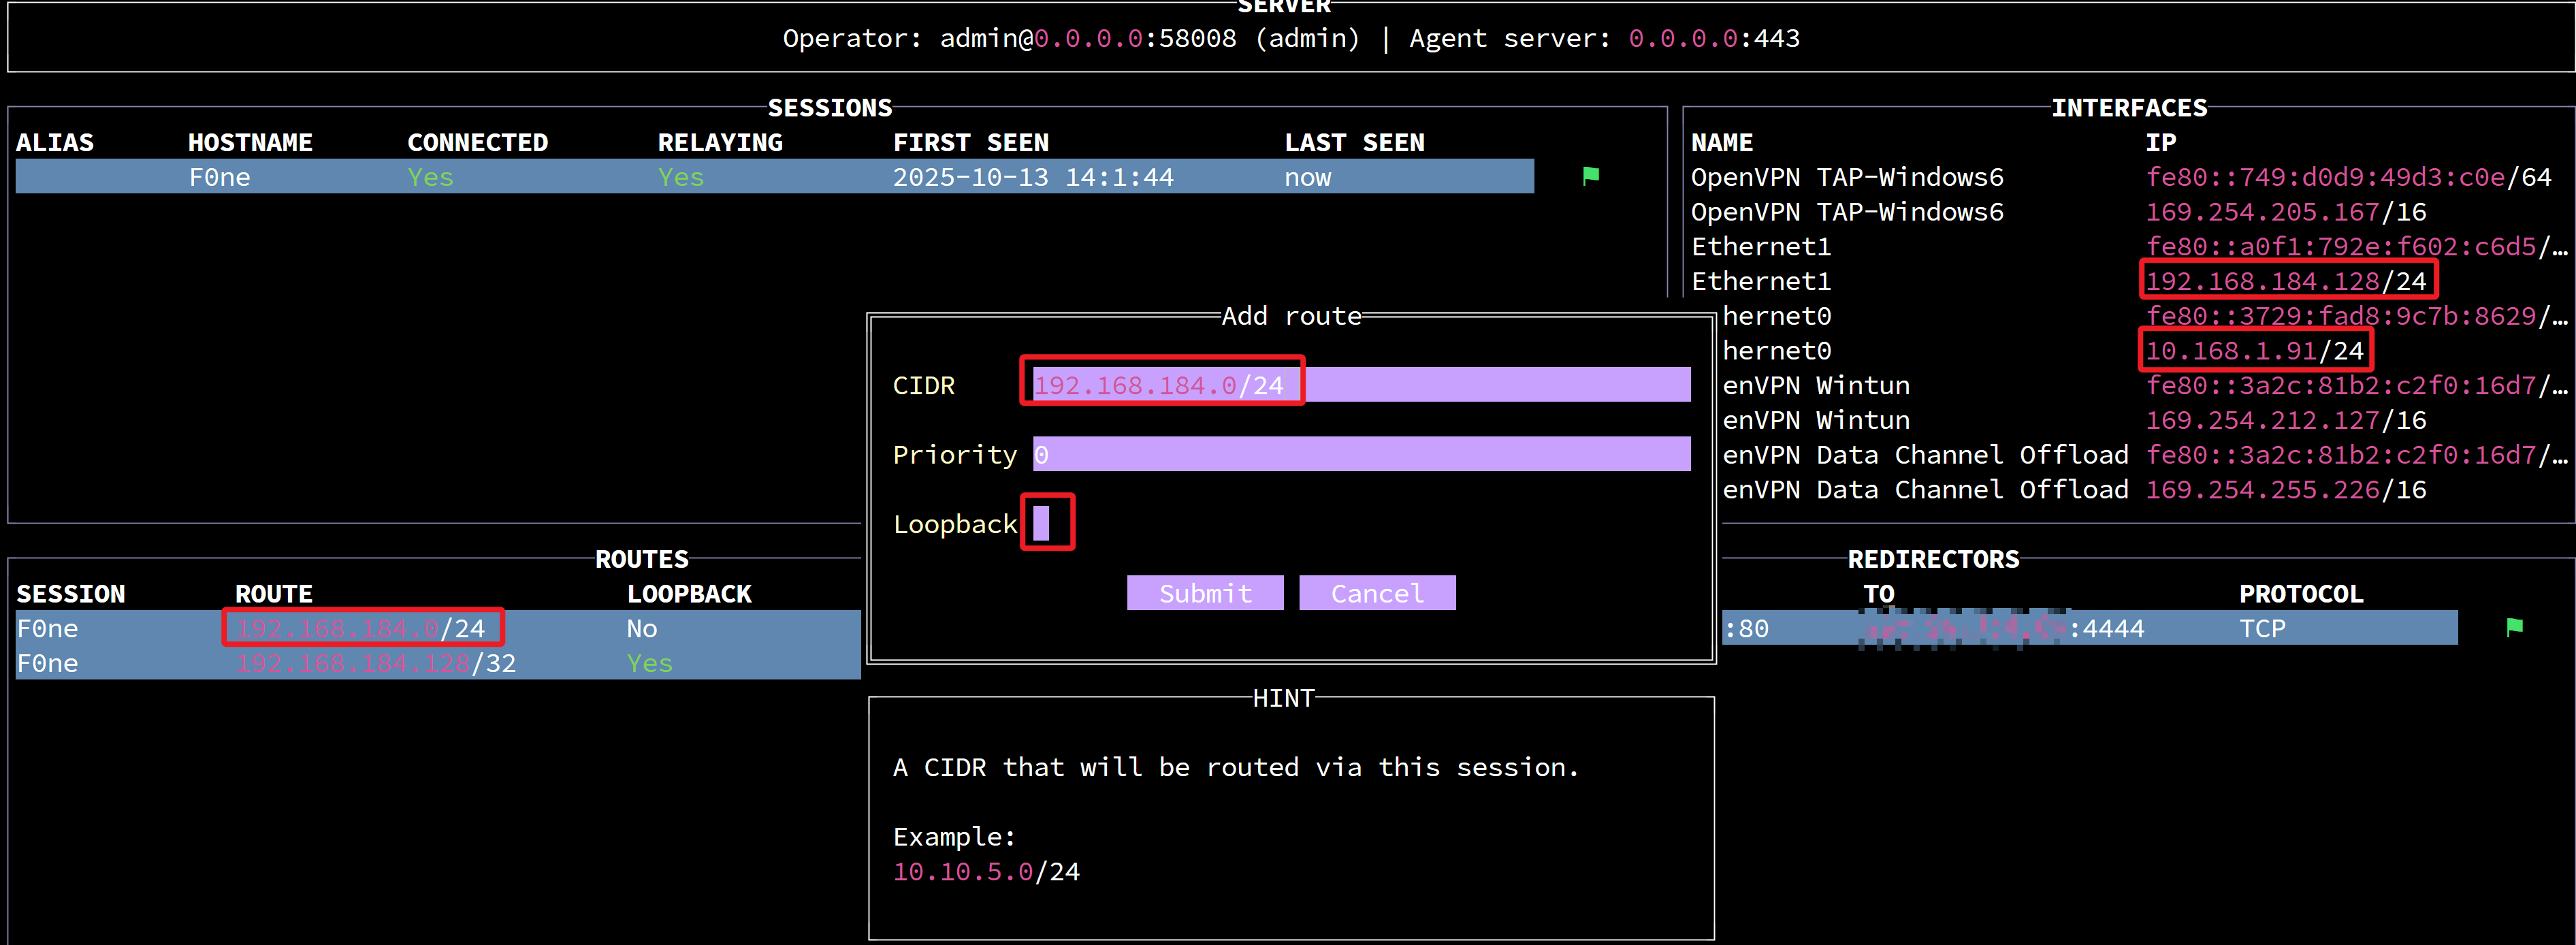Click the ROUTES panel title

click(x=641, y=559)
